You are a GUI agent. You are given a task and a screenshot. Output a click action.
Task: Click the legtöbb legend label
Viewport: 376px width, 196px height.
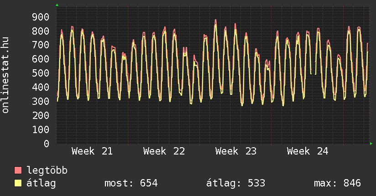47,170
